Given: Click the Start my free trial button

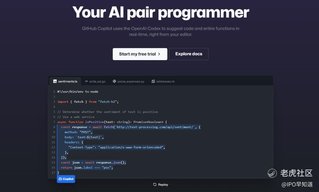Looking at the screenshot, I should click(x=140, y=54).
